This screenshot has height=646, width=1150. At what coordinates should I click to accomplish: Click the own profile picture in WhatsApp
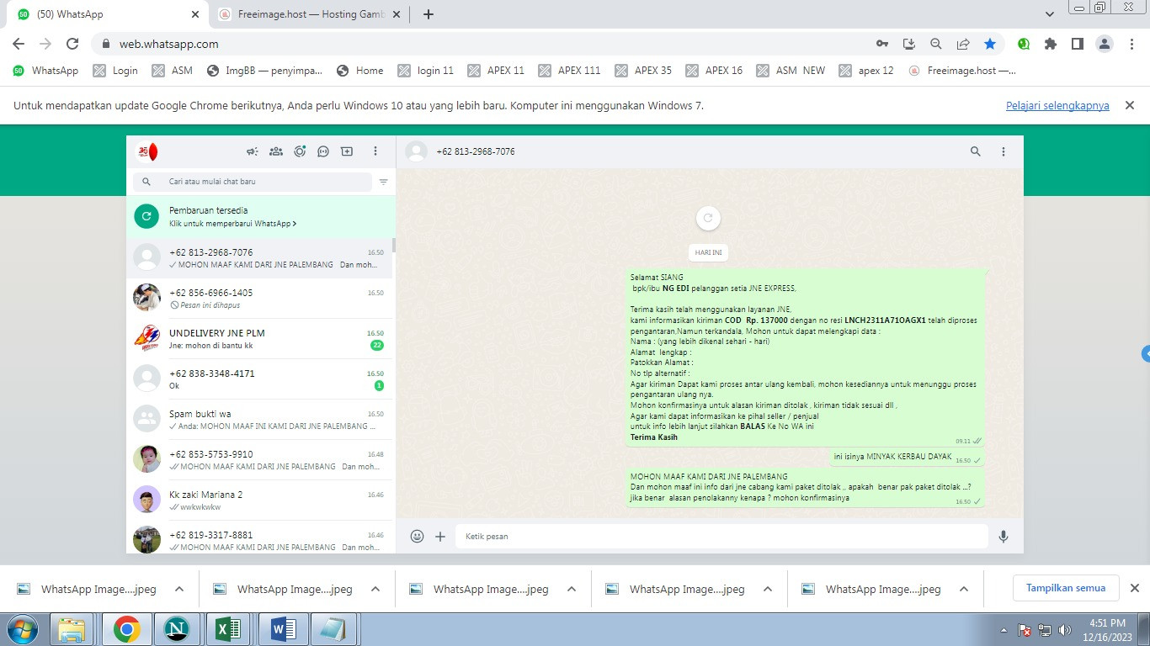pyautogui.click(x=147, y=151)
